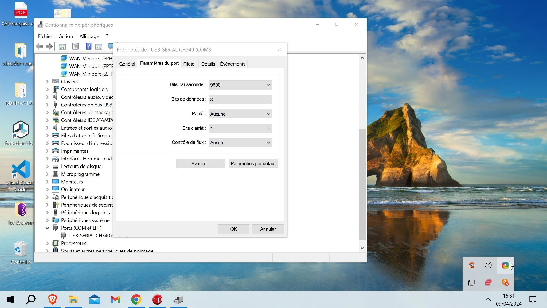Click the volume icon in system tray
Image resolution: width=547 pixels, height=308 pixels.
488,265
